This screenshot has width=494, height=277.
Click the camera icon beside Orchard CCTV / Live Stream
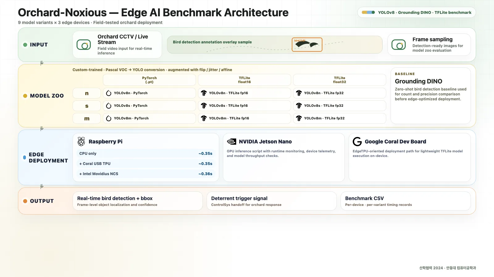[x=84, y=45]
